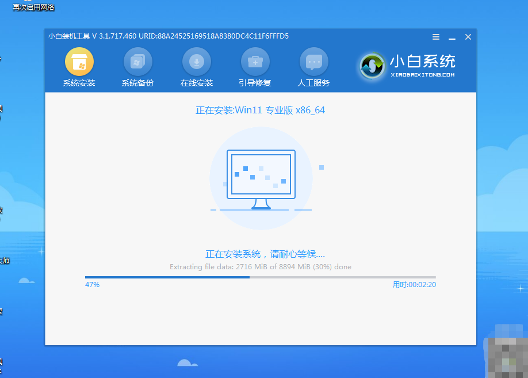Open the 人工服务 tab label
This screenshot has width=528, height=378.
(313, 83)
